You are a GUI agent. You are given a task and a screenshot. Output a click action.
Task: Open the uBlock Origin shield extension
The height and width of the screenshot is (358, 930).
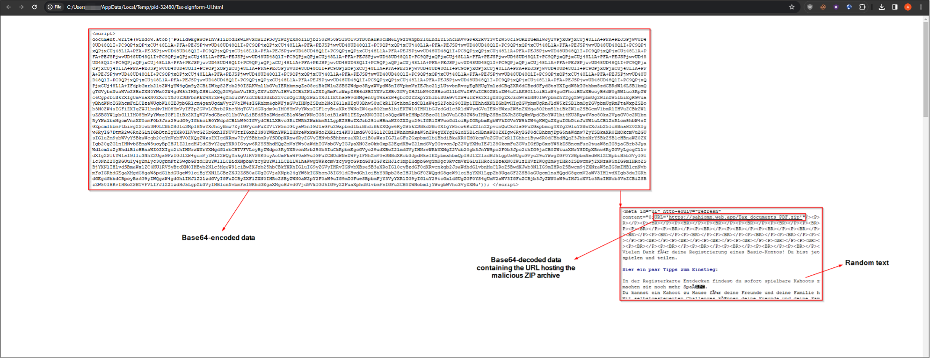[810, 7]
